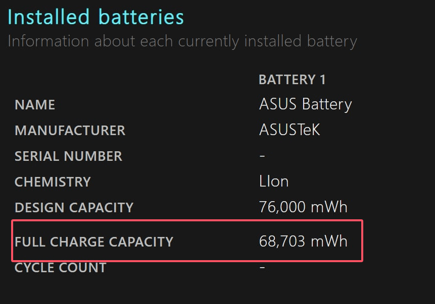Click the 'Information about each currently installed battery' subtitle
This screenshot has width=435, height=304.
182,41
